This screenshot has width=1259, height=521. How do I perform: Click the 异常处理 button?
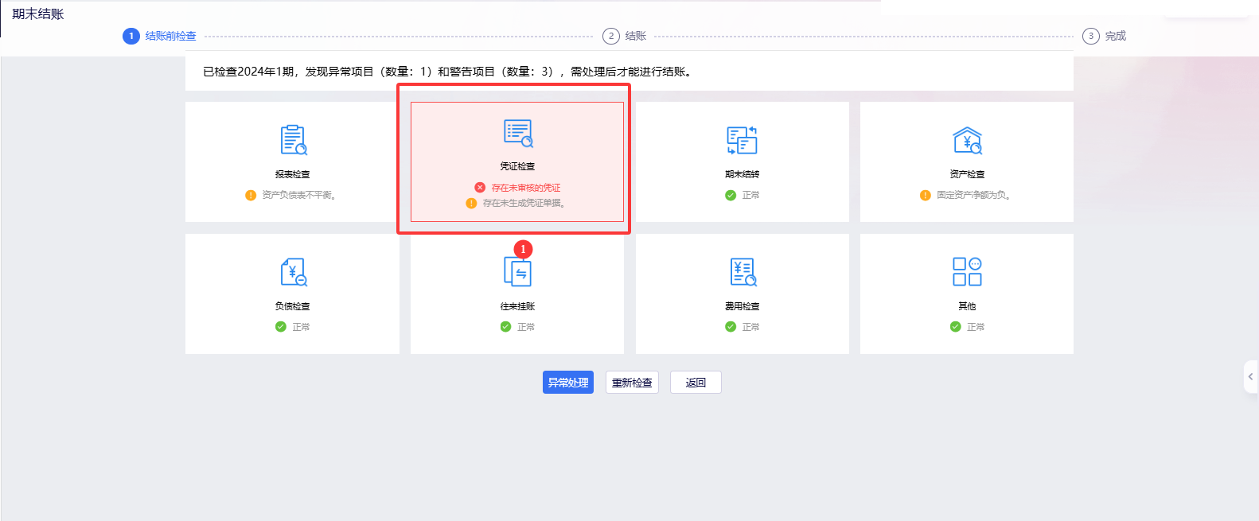point(568,383)
